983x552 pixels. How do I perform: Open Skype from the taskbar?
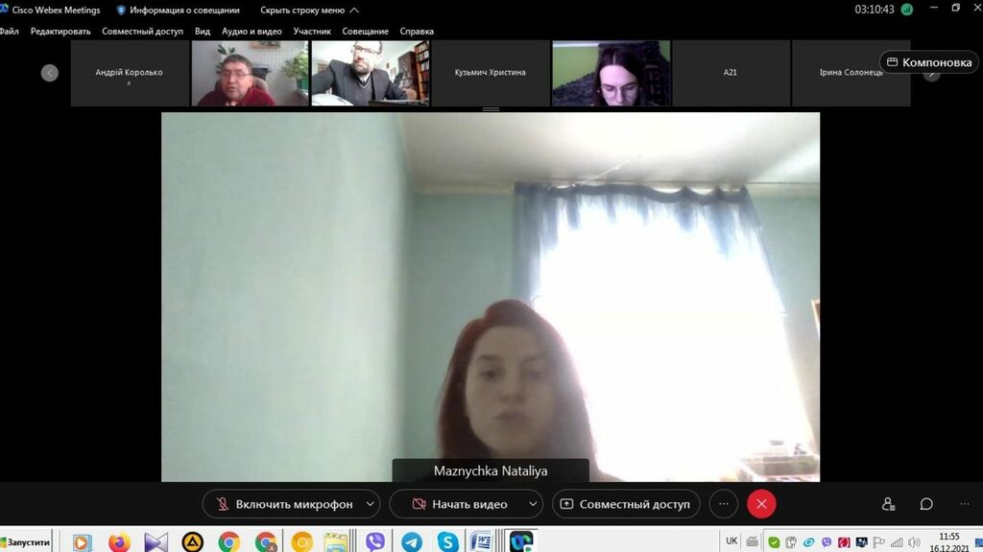click(x=447, y=541)
